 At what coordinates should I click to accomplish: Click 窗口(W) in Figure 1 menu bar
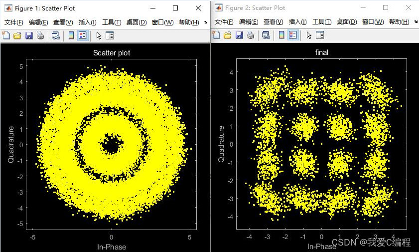tap(163, 22)
